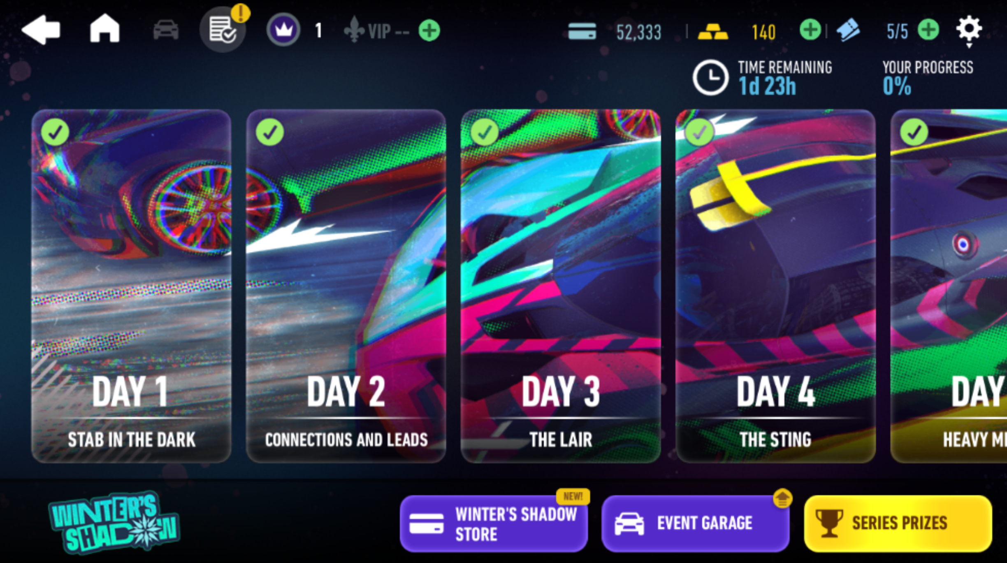Toggle the Day 1 completed checkmark

(55, 132)
